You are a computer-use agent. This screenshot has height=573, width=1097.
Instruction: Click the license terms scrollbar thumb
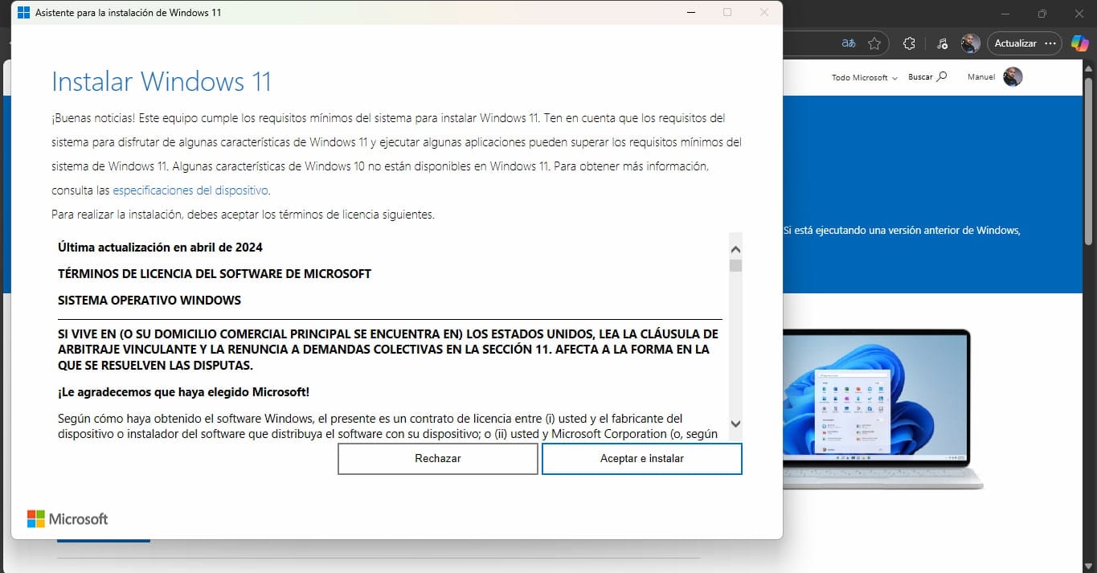735,265
